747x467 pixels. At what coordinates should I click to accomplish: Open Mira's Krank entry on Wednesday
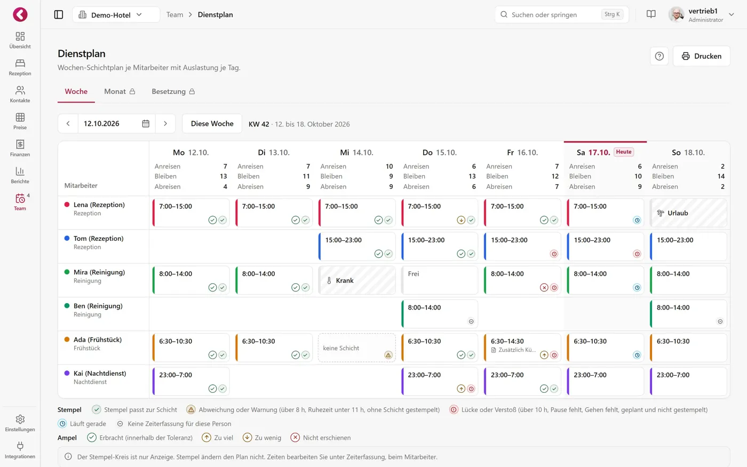tap(357, 280)
